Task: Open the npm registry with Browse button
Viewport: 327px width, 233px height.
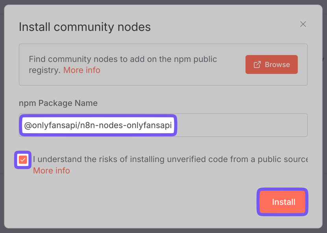Action: coord(272,65)
